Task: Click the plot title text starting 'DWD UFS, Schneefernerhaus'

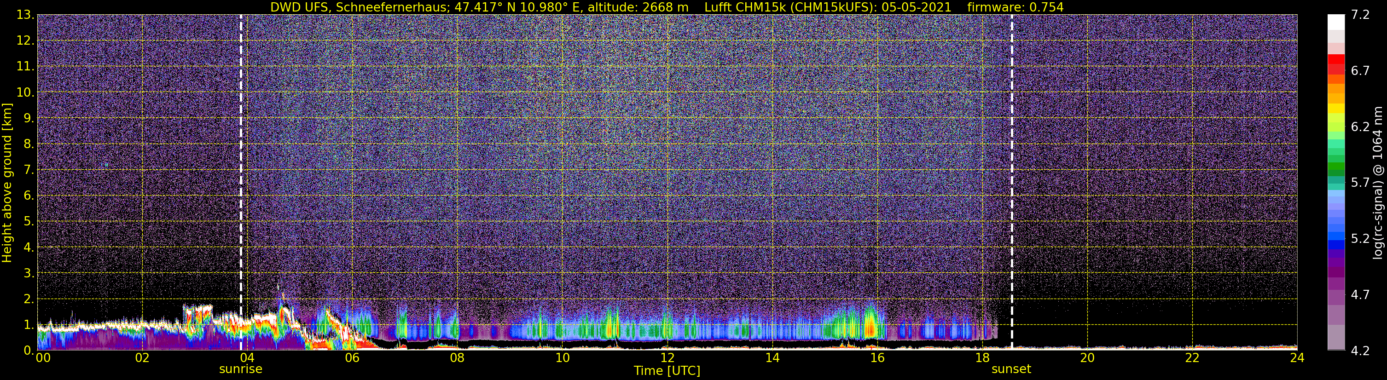Action: (667, 7)
